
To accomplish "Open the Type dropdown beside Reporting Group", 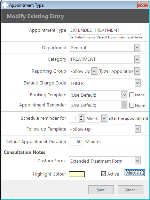I will pos(137,71).
